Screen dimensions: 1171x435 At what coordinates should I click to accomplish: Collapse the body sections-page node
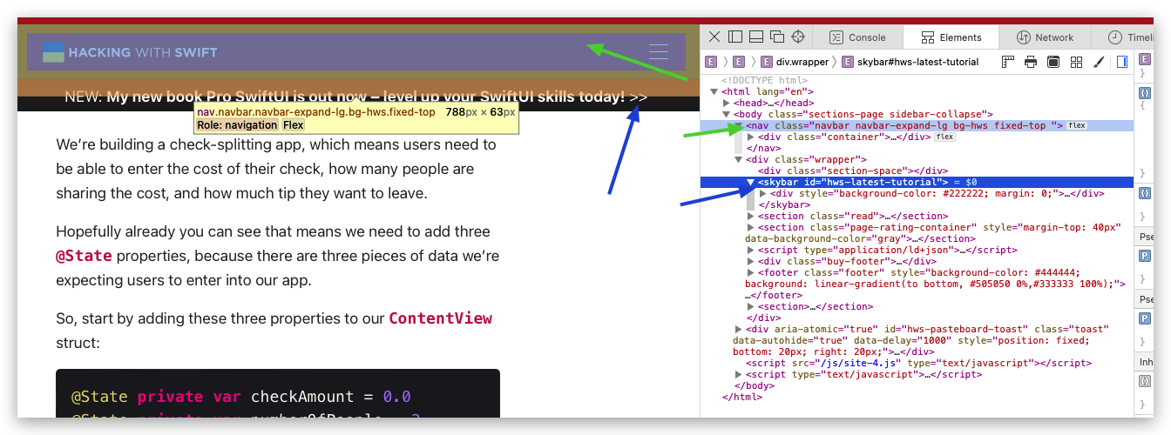click(x=727, y=114)
